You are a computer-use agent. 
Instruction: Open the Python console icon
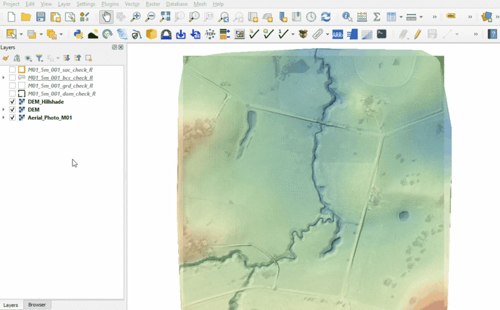[x=78, y=34]
